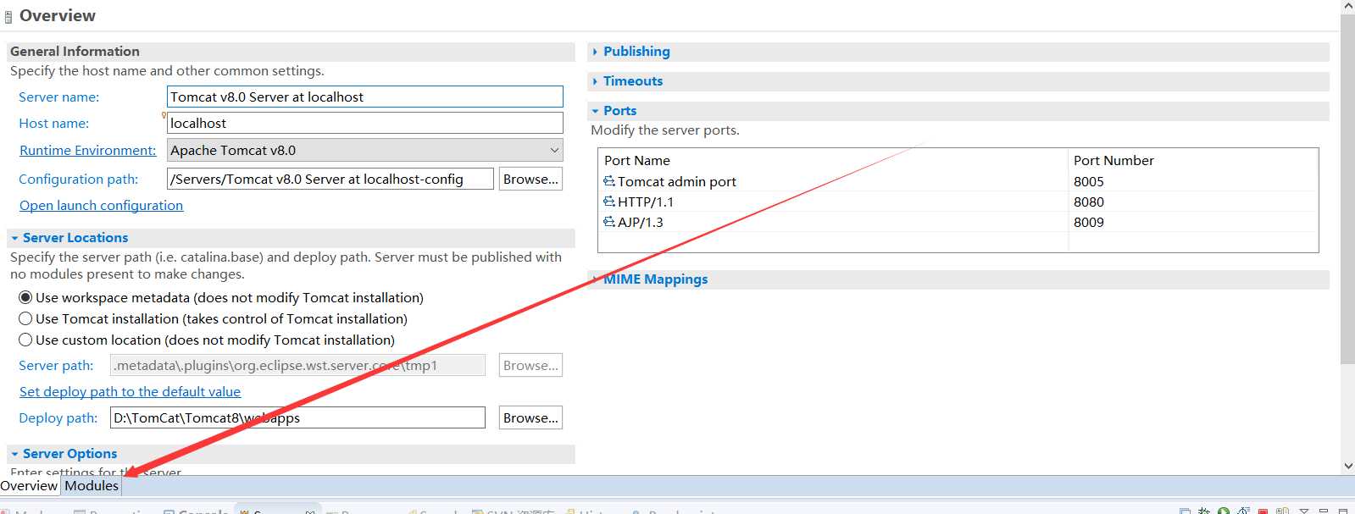The width and height of the screenshot is (1355, 514).
Task: Click the disabled Browse beside Server path
Action: [530, 365]
